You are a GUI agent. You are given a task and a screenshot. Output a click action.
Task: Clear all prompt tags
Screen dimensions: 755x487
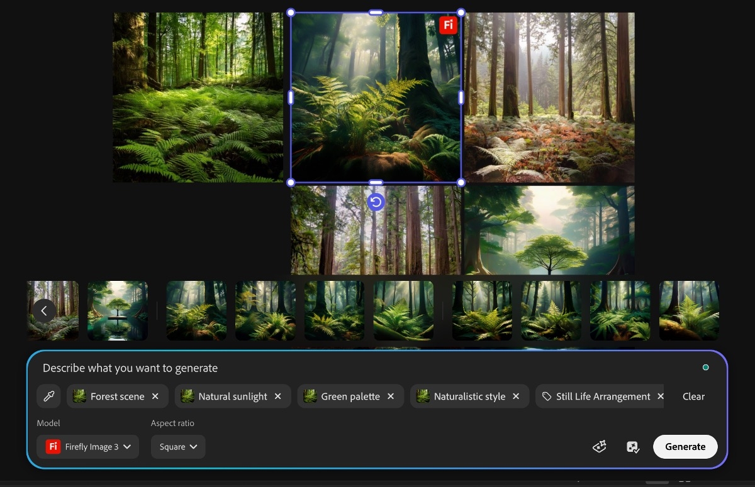coord(693,397)
